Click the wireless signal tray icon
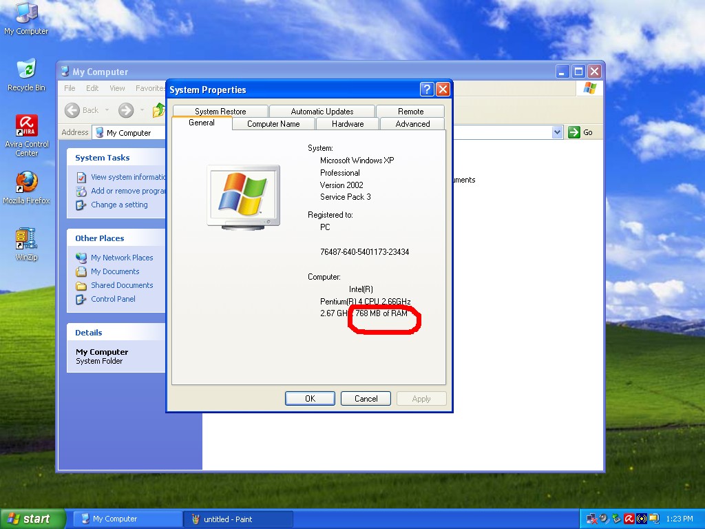 [x=641, y=519]
